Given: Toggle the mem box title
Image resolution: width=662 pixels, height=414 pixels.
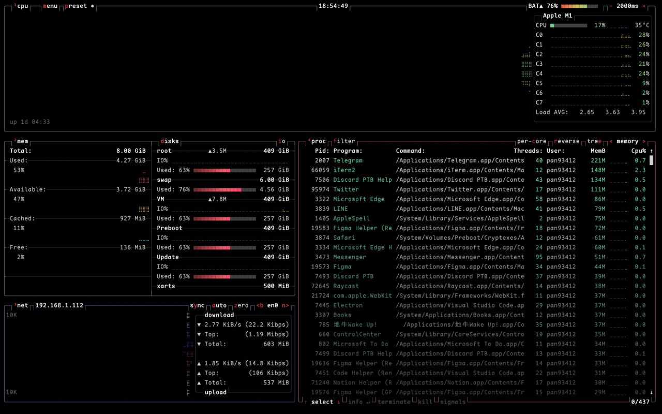Looking at the screenshot, I should (x=21, y=141).
